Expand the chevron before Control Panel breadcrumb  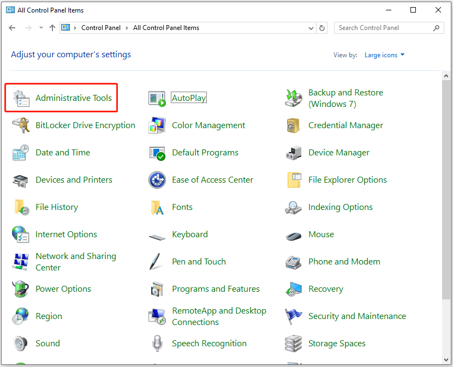tap(75, 28)
